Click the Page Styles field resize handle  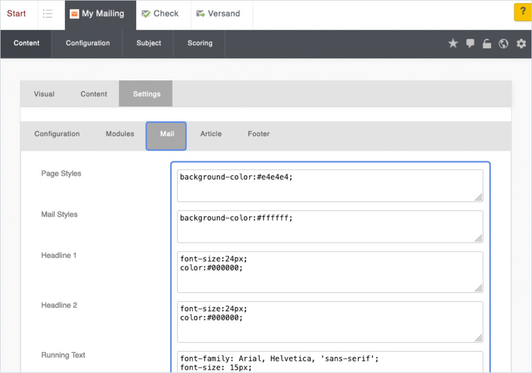tap(479, 197)
